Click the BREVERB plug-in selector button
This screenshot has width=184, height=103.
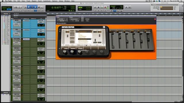tap(62, 21)
